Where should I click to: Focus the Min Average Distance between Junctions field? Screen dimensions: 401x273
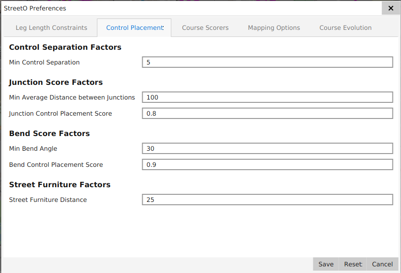tap(267, 98)
